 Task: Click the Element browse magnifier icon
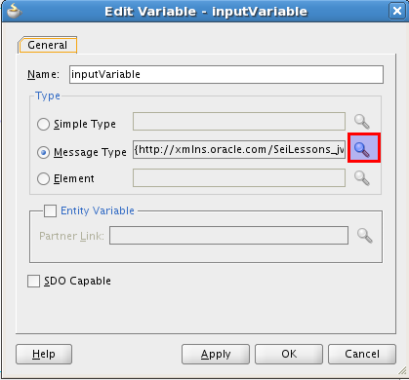pyautogui.click(x=362, y=178)
